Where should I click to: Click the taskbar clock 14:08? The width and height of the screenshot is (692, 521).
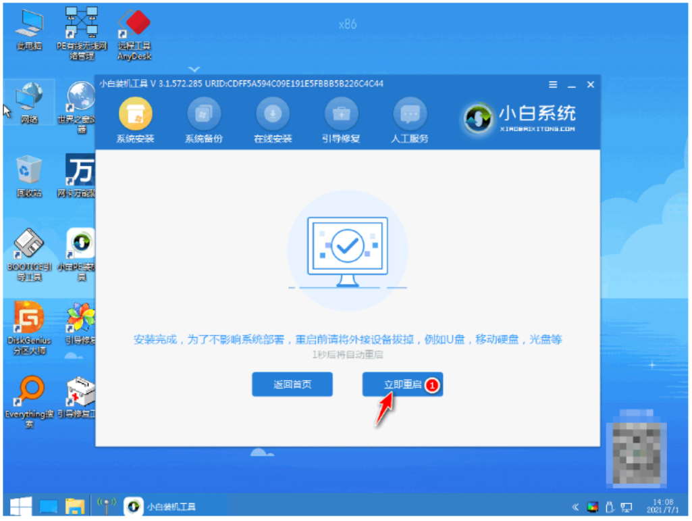(663, 506)
